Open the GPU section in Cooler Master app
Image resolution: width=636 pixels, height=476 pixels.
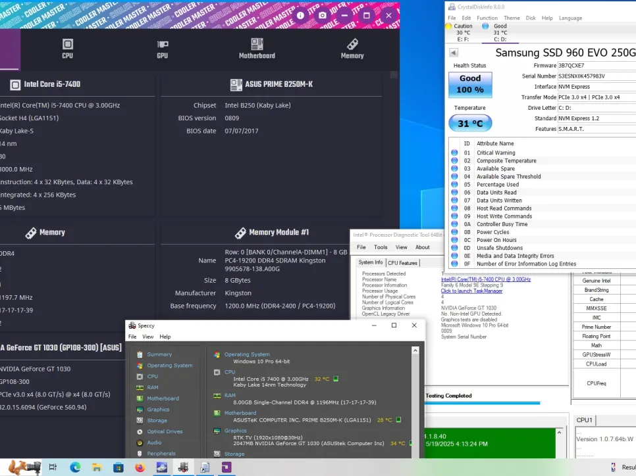(x=162, y=49)
